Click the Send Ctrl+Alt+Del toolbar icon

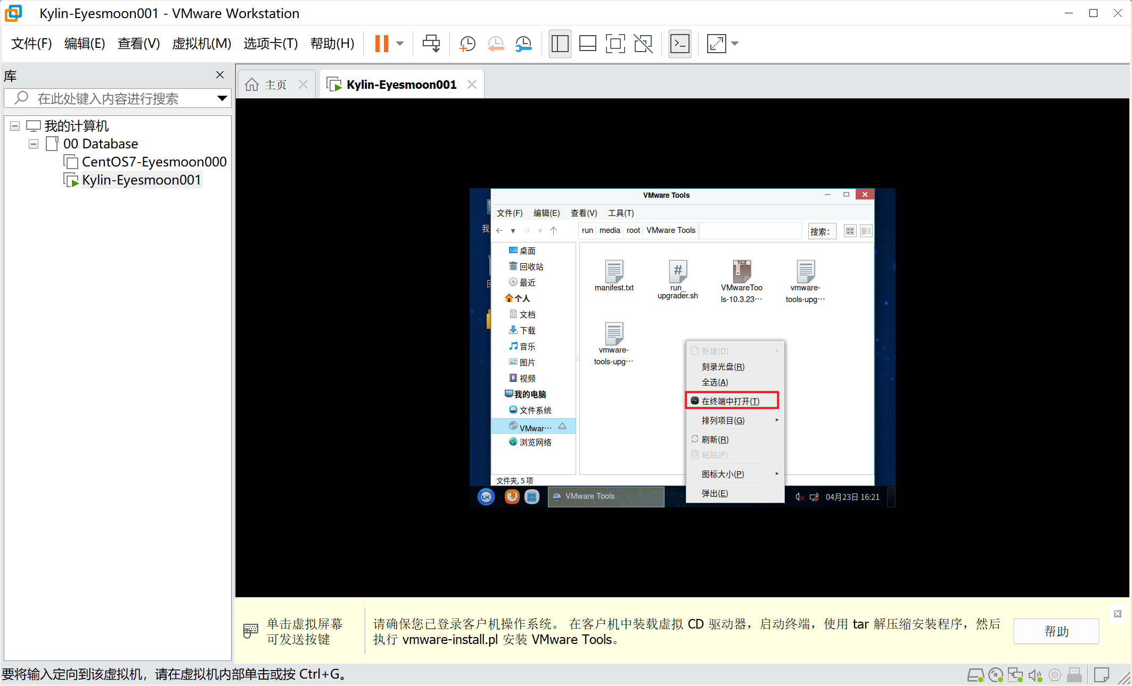coord(431,44)
